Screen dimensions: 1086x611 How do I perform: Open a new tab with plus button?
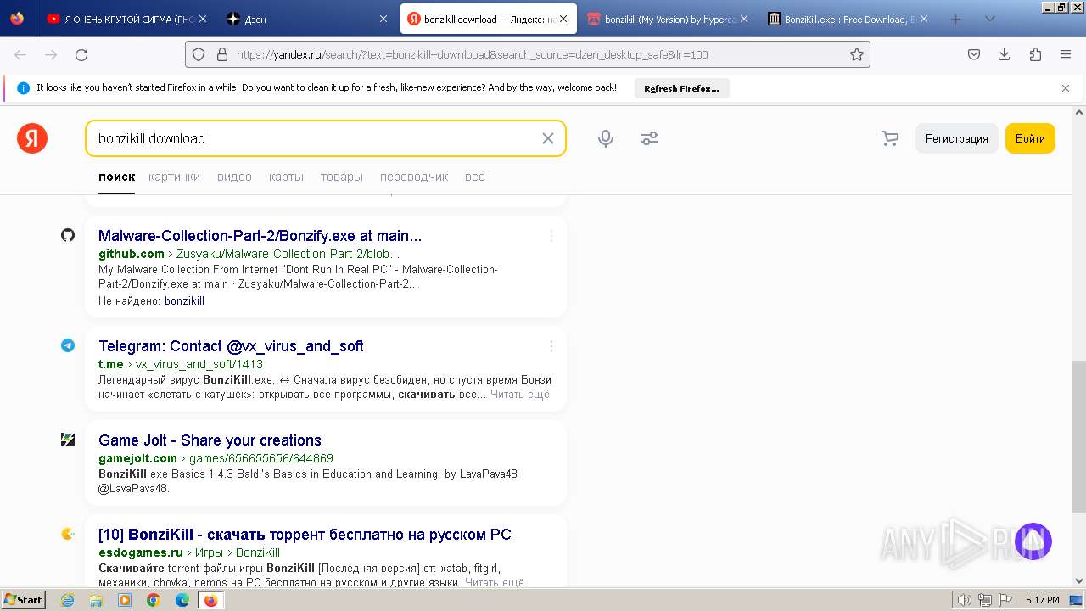pos(955,19)
